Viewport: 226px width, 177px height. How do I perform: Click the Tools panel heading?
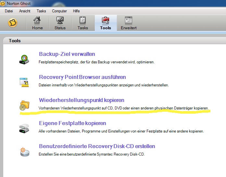(15, 41)
